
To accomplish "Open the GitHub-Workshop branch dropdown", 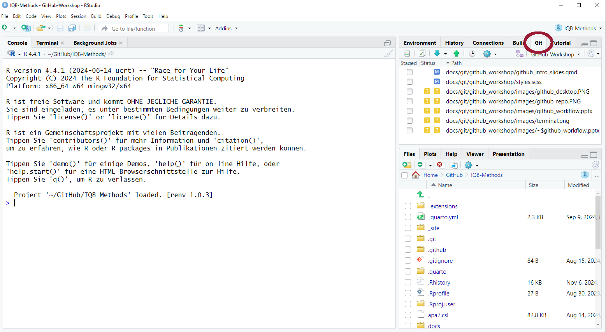I will tap(555, 54).
